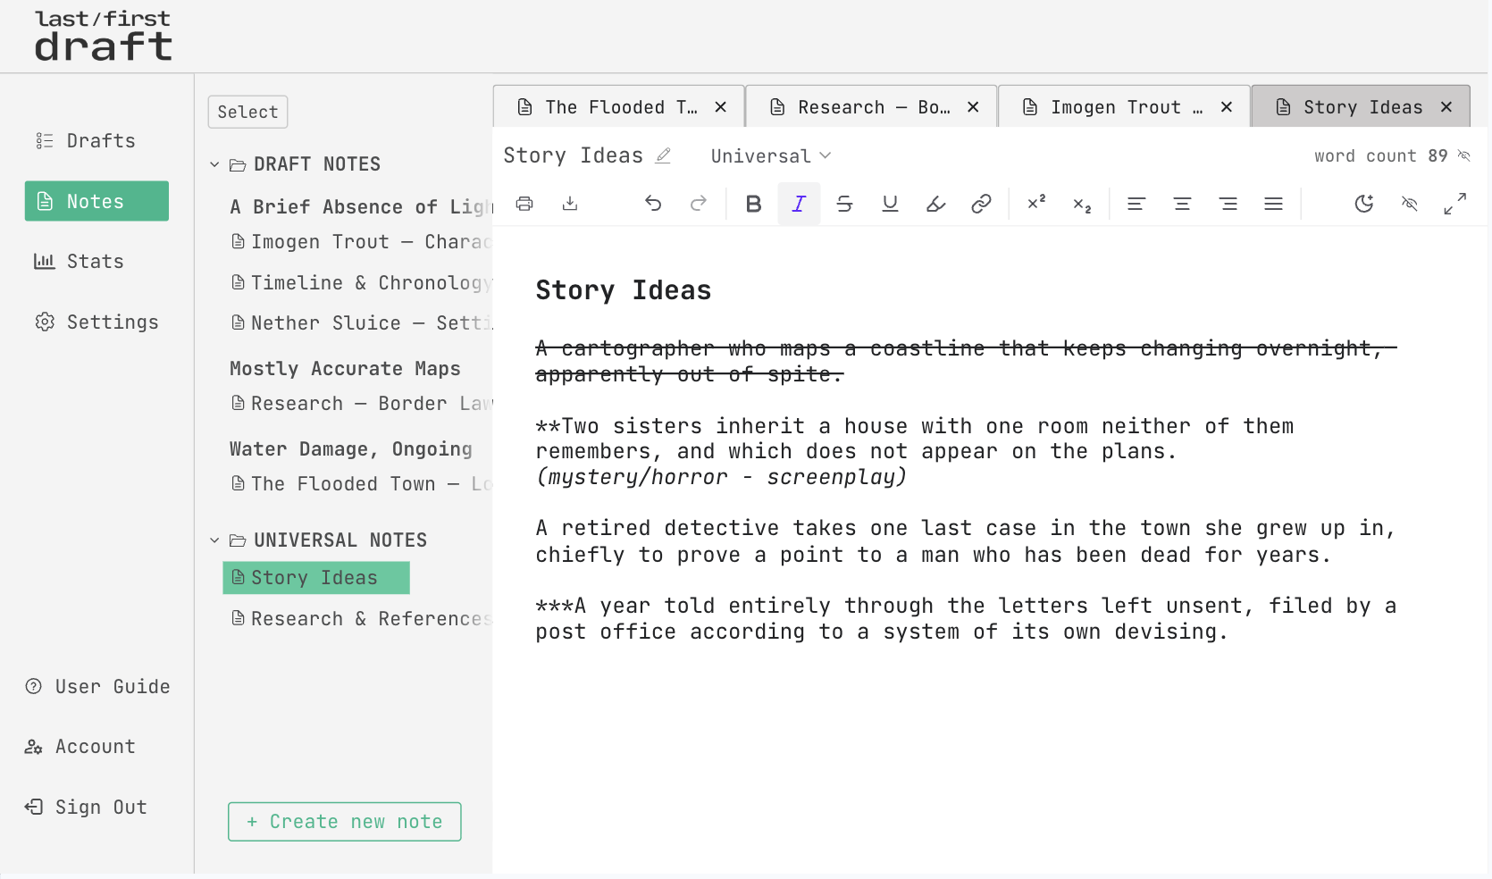
Task: Download the note with the export icon
Action: point(570,204)
